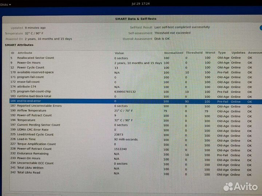Select the Total LBAs Written row

[136, 168]
